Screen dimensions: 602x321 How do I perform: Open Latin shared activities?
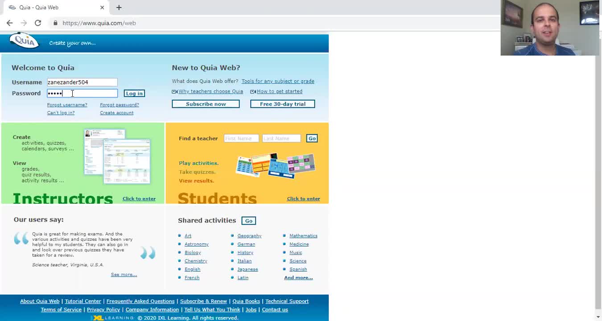coord(243,278)
